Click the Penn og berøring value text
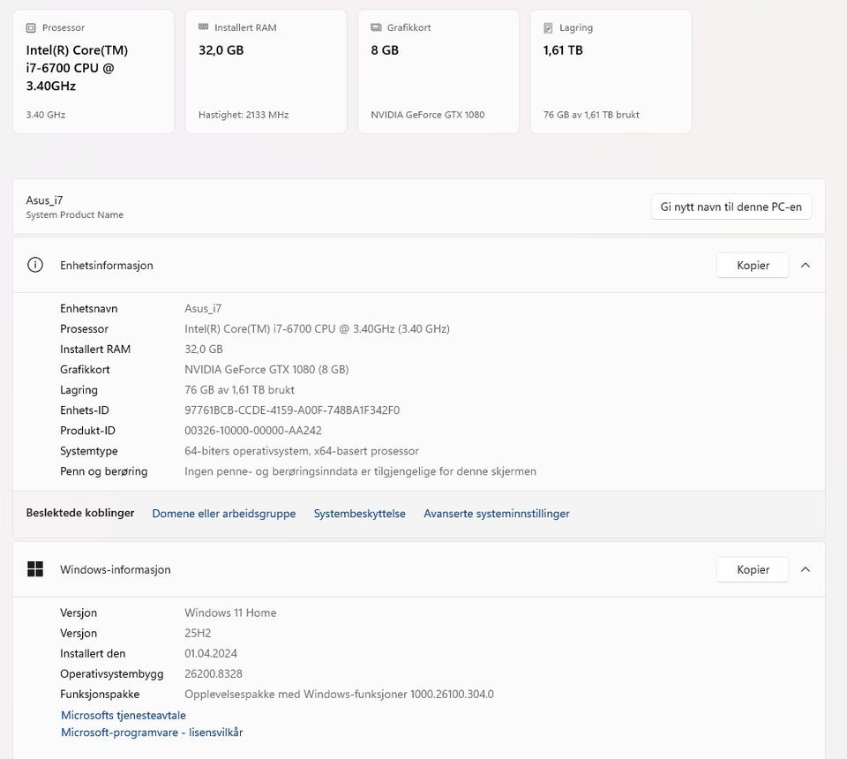This screenshot has width=847, height=759. 360,471
